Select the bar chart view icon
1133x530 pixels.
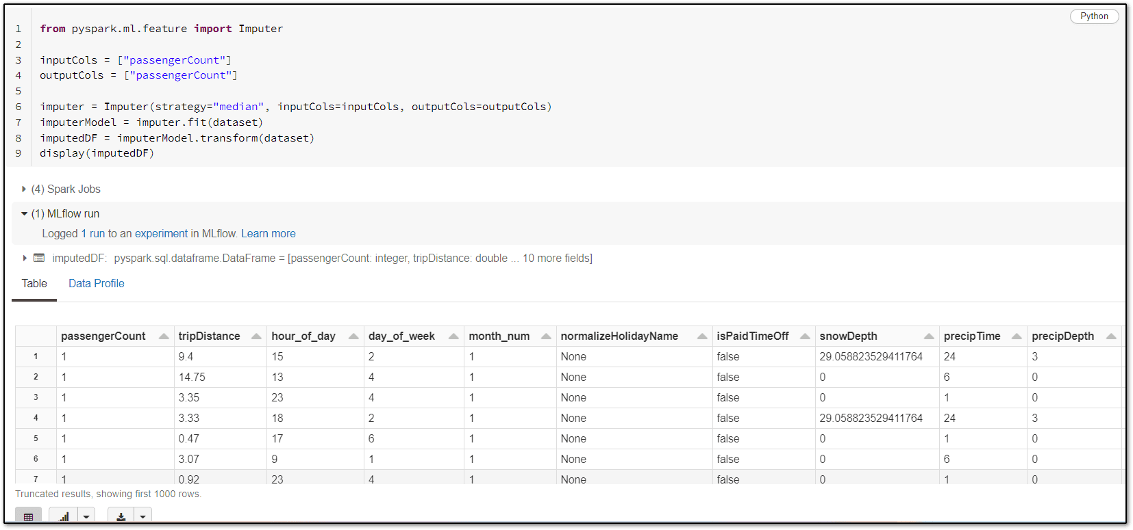64,516
